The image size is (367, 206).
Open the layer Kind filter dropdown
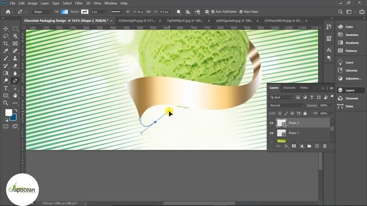coord(281,97)
